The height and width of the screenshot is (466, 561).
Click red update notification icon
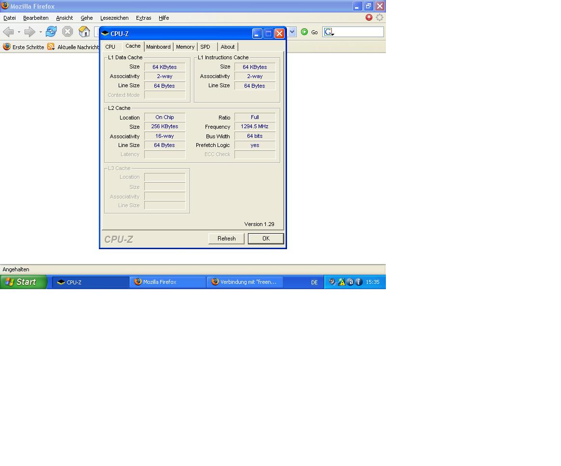coord(369,17)
